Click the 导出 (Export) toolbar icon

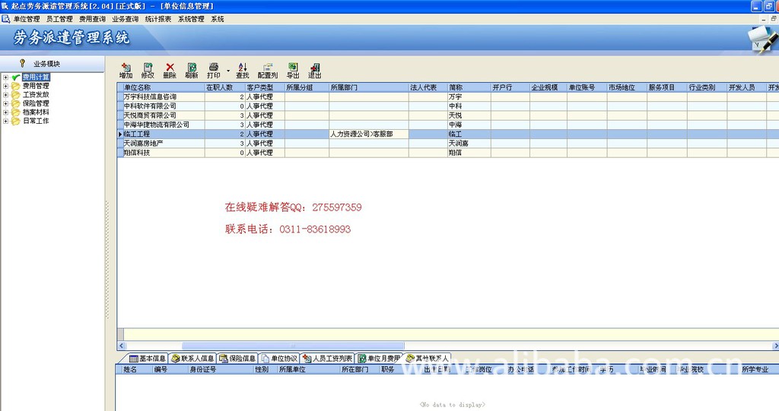click(293, 68)
